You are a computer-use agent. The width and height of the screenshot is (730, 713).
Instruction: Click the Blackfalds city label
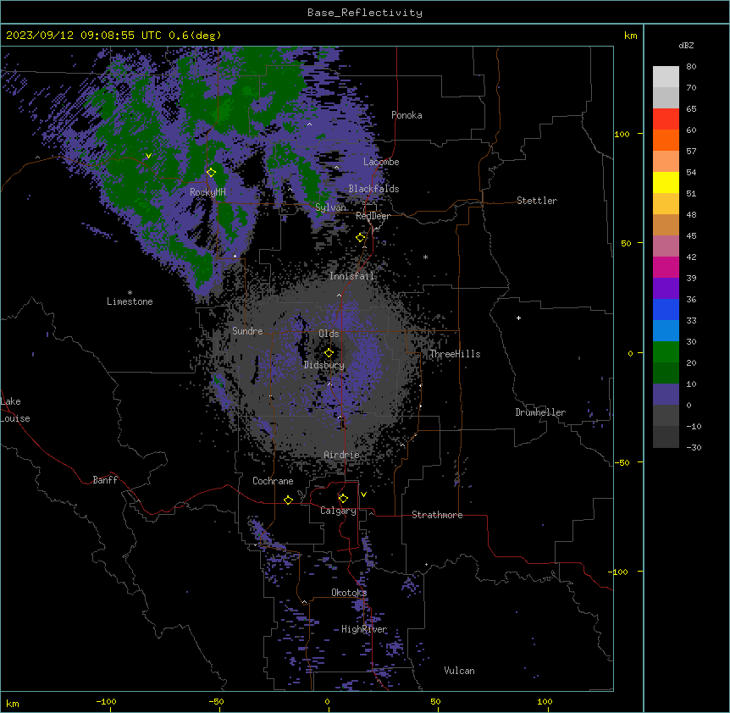pos(373,189)
